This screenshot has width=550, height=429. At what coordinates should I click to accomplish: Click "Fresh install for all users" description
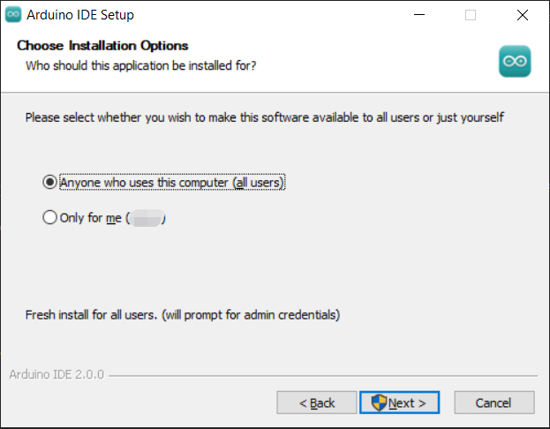point(183,314)
